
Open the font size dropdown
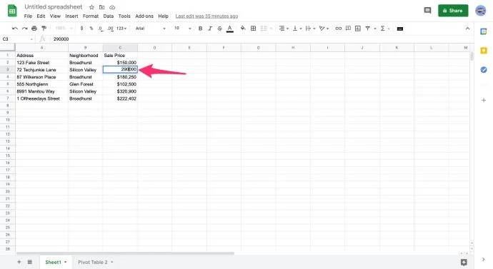(x=183, y=29)
